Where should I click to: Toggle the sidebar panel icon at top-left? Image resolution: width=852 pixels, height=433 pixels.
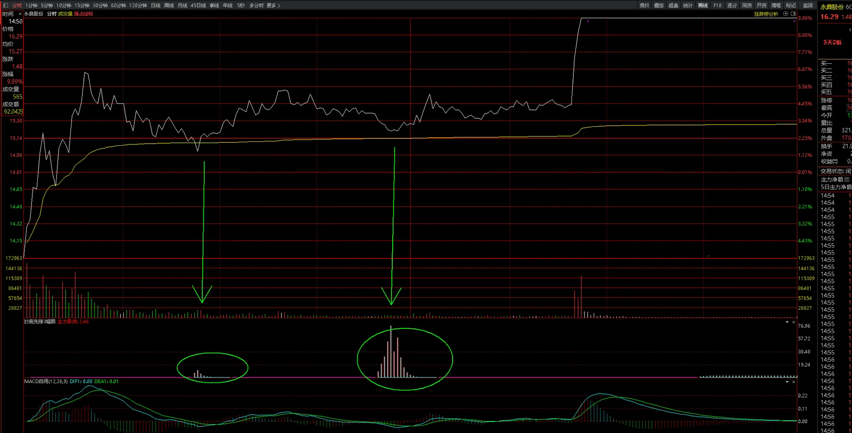[5, 5]
